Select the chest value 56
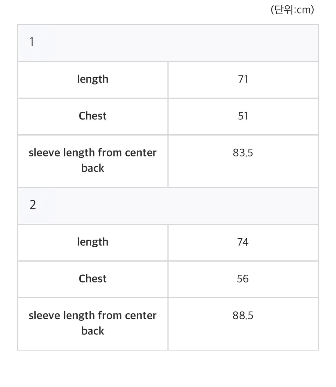 (243, 279)
